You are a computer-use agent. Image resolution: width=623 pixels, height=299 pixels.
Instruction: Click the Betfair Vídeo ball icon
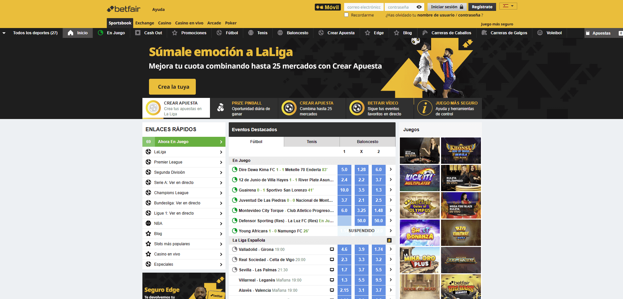[x=357, y=108]
